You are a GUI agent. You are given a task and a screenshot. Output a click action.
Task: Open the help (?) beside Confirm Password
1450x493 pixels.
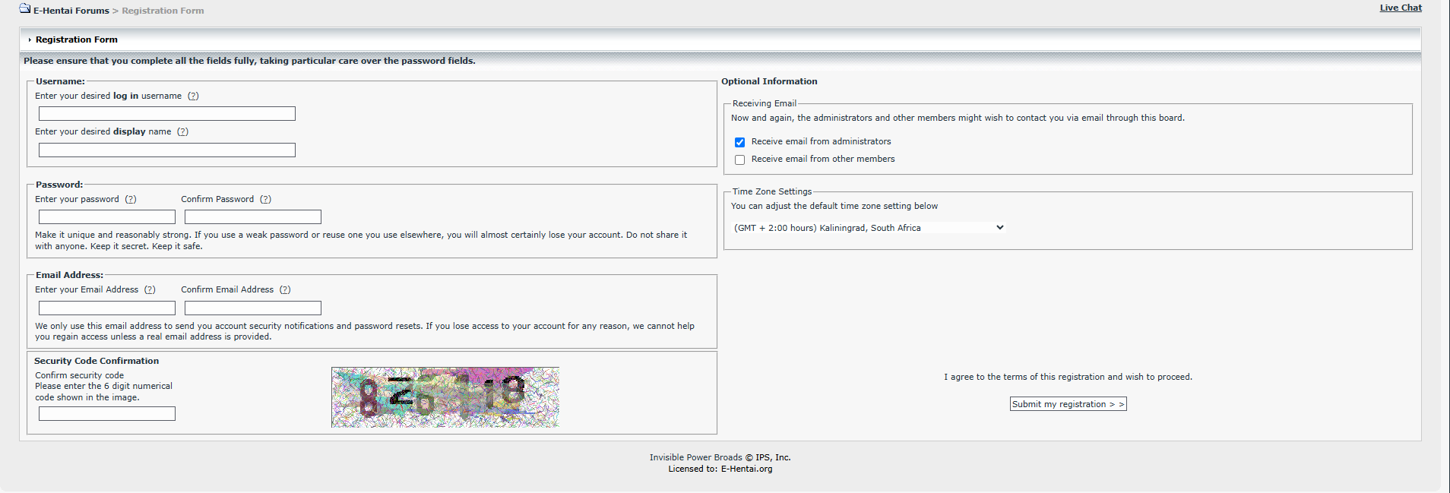tap(265, 200)
